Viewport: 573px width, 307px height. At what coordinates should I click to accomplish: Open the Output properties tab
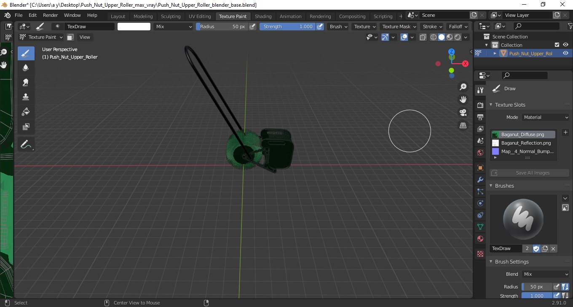[x=480, y=117]
